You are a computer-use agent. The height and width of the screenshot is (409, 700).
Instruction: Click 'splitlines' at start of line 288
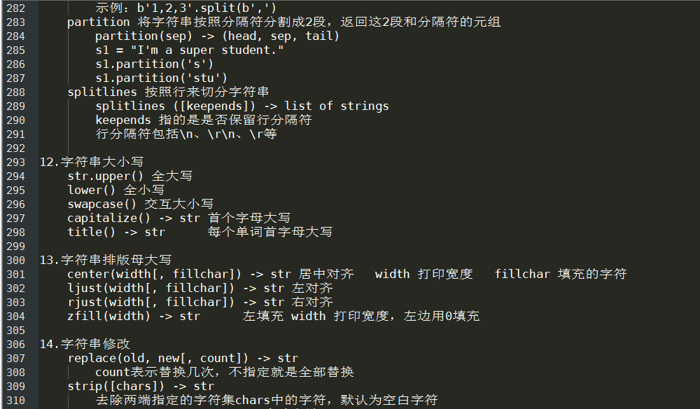102,92
